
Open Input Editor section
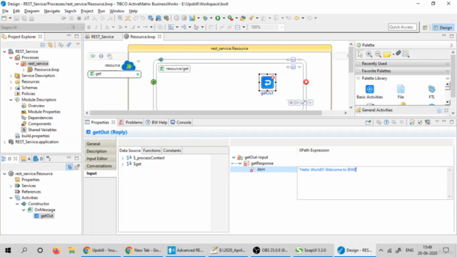[x=100, y=158]
